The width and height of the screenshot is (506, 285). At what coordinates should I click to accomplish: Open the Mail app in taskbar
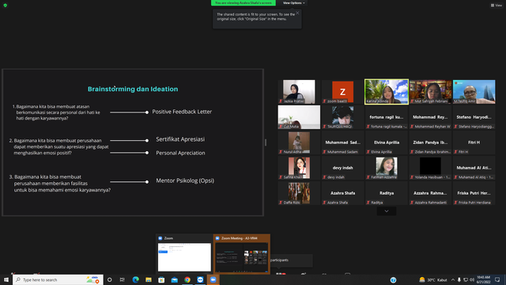pyautogui.click(x=174, y=279)
